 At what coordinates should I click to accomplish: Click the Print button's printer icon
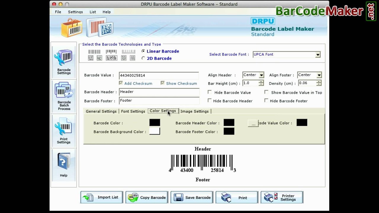[226, 197]
